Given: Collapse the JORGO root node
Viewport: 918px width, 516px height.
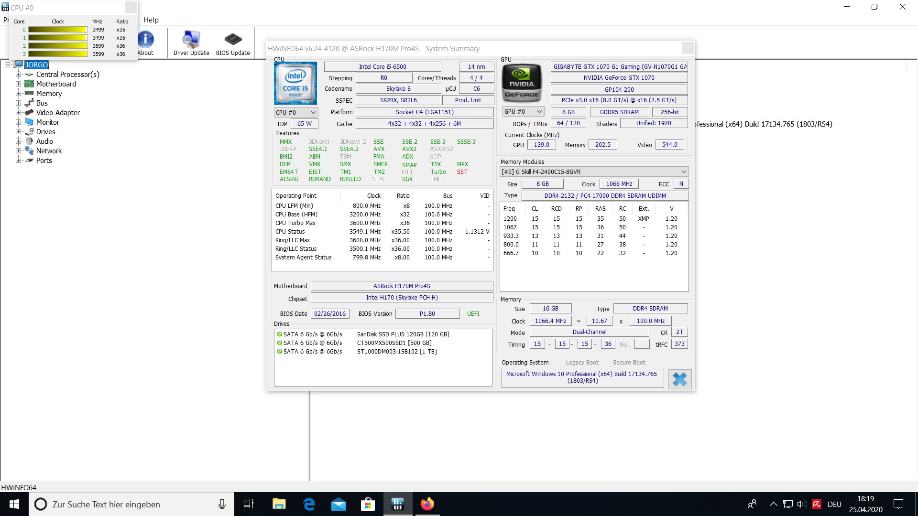Looking at the screenshot, I should pos(8,64).
